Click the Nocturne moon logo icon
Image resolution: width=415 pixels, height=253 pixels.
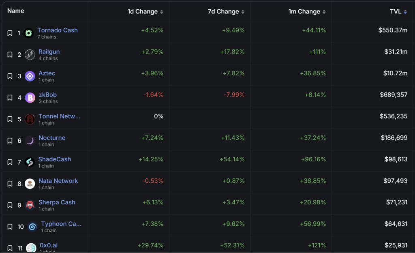pos(30,141)
